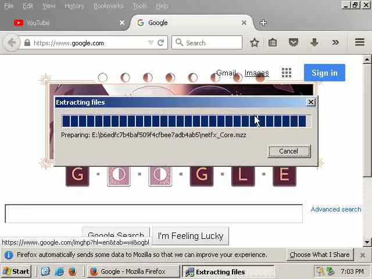Click the page scrollbar down arrow

[367, 242]
